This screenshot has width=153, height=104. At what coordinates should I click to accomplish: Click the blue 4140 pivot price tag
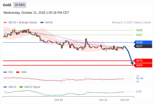[143, 42]
